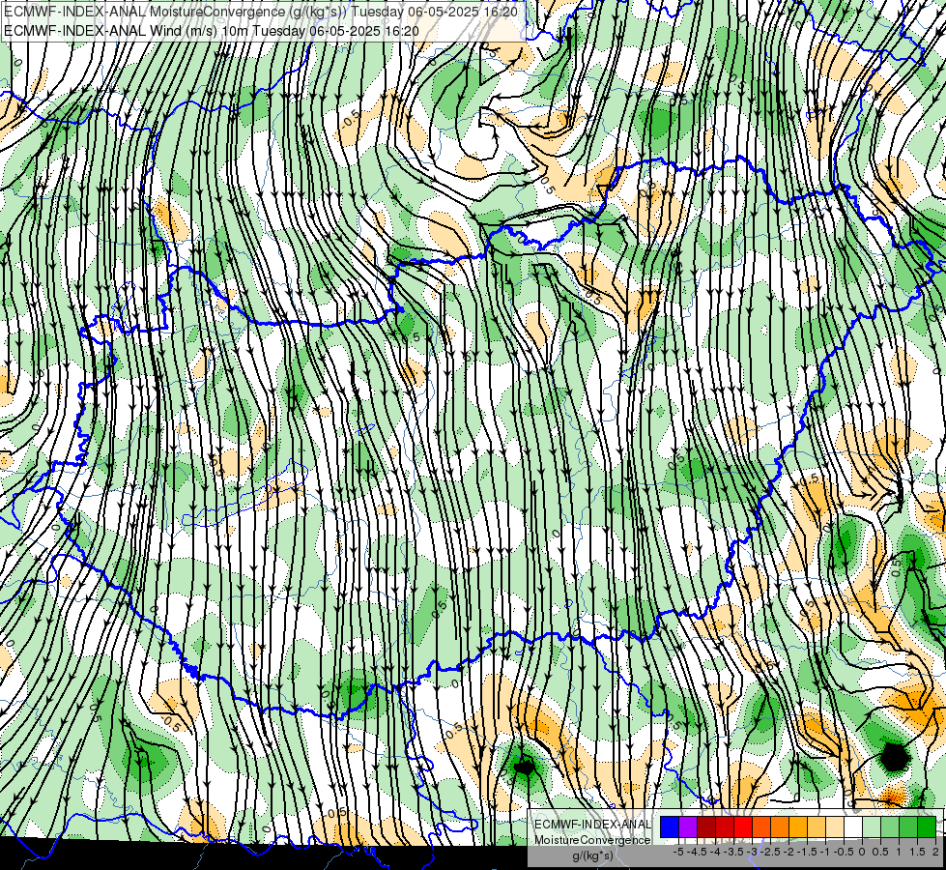
Task: Click the "2" tick label in legend
Action: click(x=935, y=852)
